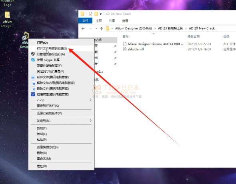This screenshot has width=236, height=184.
Task: Click the properties checkmark icon in quick access toolbar
Action: (x=90, y=14)
